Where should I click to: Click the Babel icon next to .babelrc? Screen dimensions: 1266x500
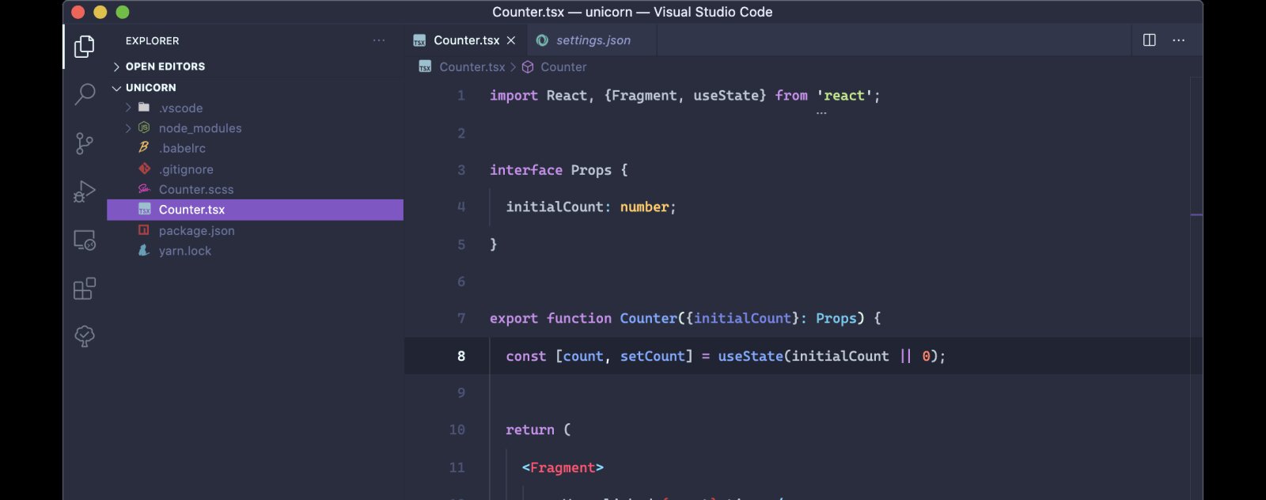(144, 148)
